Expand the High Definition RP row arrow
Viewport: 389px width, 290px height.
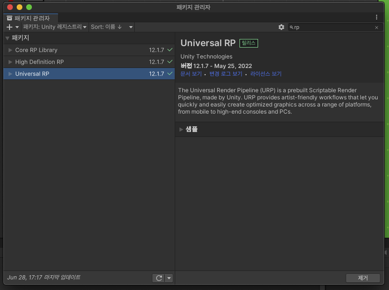pos(10,62)
